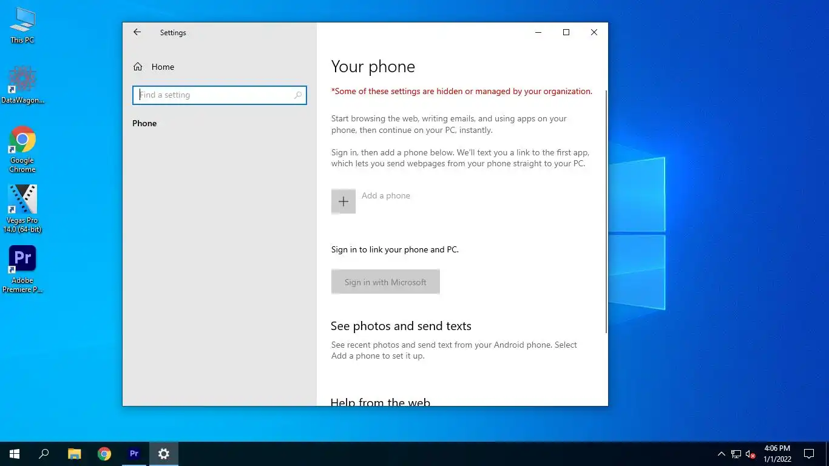The image size is (829, 466).
Task: Click the muted volume tray icon
Action: pyautogui.click(x=751, y=454)
